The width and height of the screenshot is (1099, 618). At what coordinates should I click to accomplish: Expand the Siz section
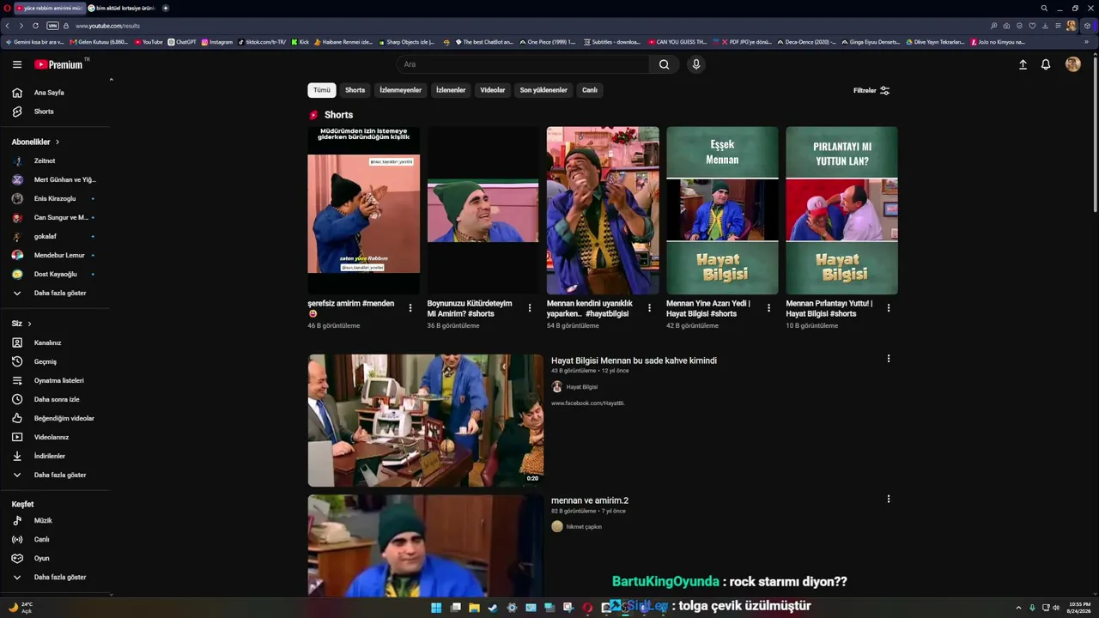[x=21, y=324]
